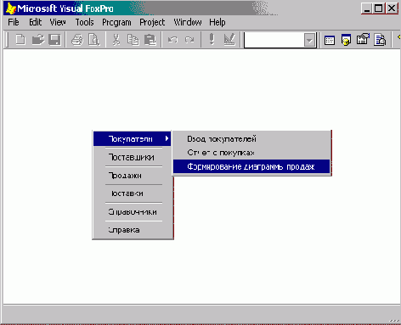Image resolution: width=401 pixels, height=325 pixels.
Task: Click the Form wizard toolbar icon
Action: [x=363, y=40]
